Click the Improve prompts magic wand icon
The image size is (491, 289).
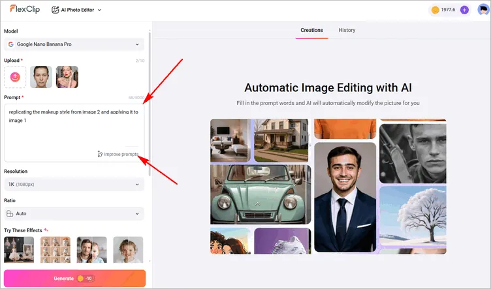pyautogui.click(x=100, y=154)
